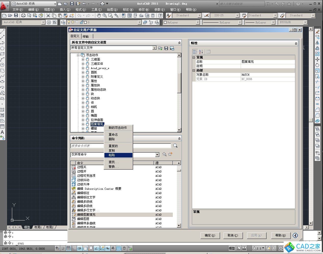Select the Line tool in draw toolbar

(2, 31)
